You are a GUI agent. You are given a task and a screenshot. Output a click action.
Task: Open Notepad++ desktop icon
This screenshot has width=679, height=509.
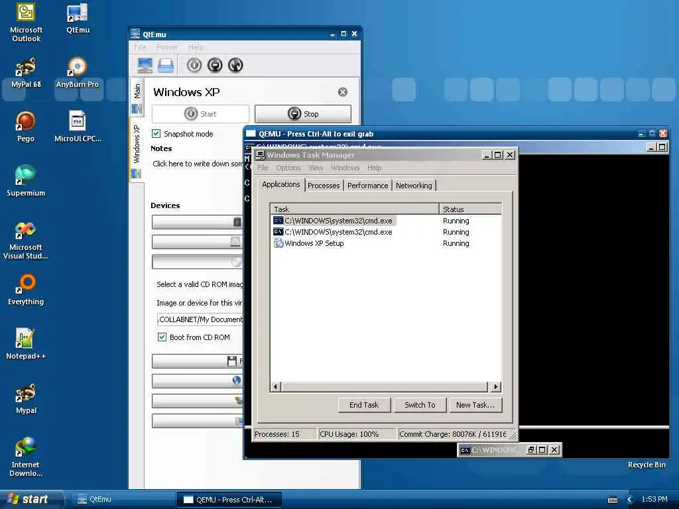click(26, 344)
